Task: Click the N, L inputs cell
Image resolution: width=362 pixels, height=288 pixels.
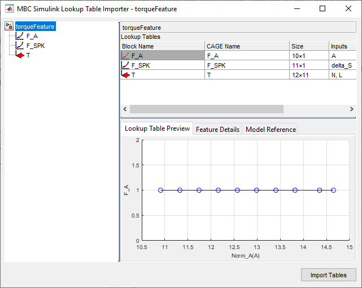Action: click(x=343, y=75)
